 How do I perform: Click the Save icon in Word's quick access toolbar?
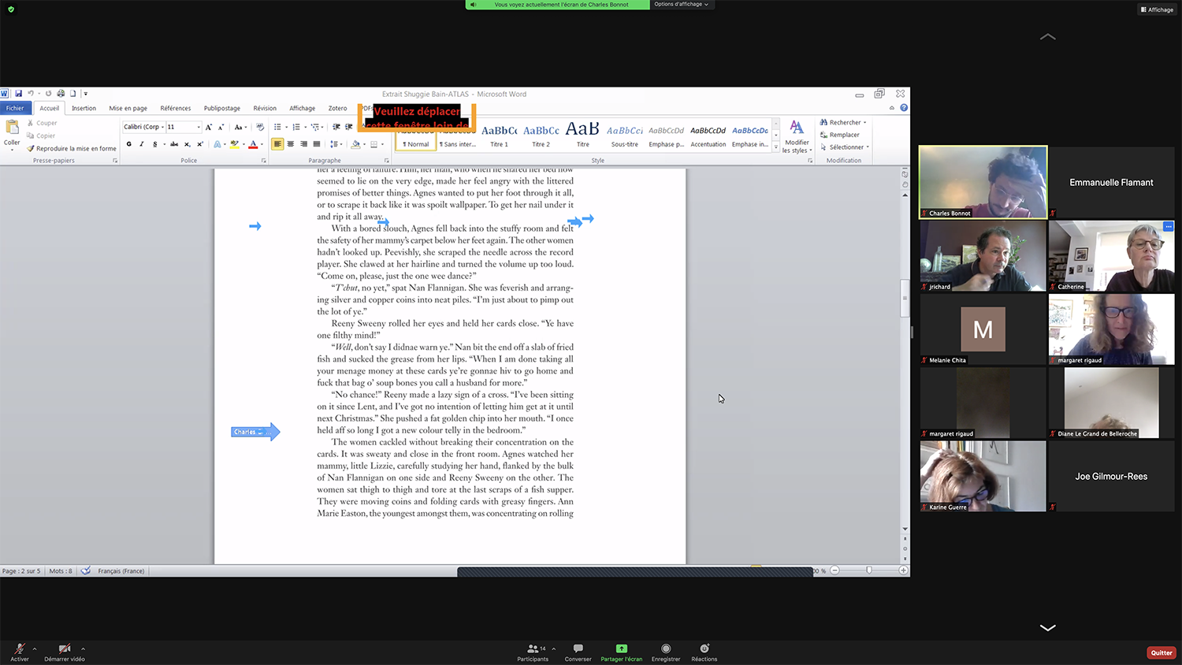19,94
